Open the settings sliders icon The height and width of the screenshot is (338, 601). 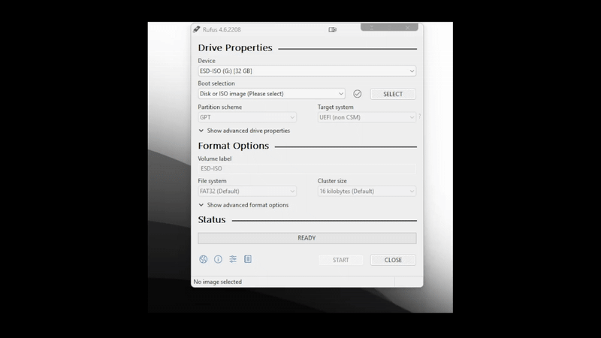233,259
